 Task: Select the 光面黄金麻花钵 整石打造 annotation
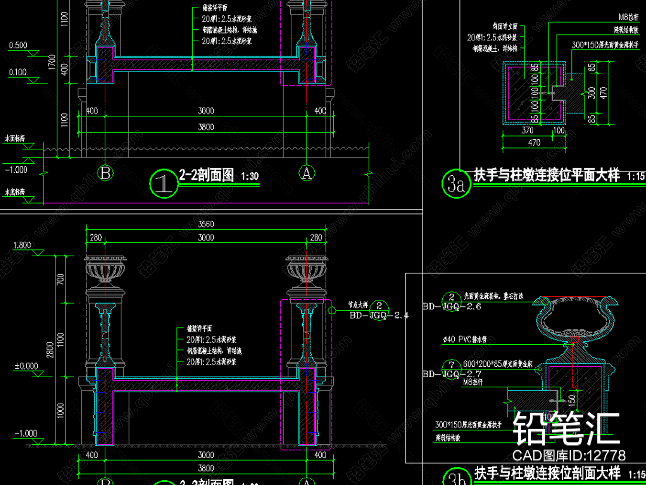[x=493, y=296]
